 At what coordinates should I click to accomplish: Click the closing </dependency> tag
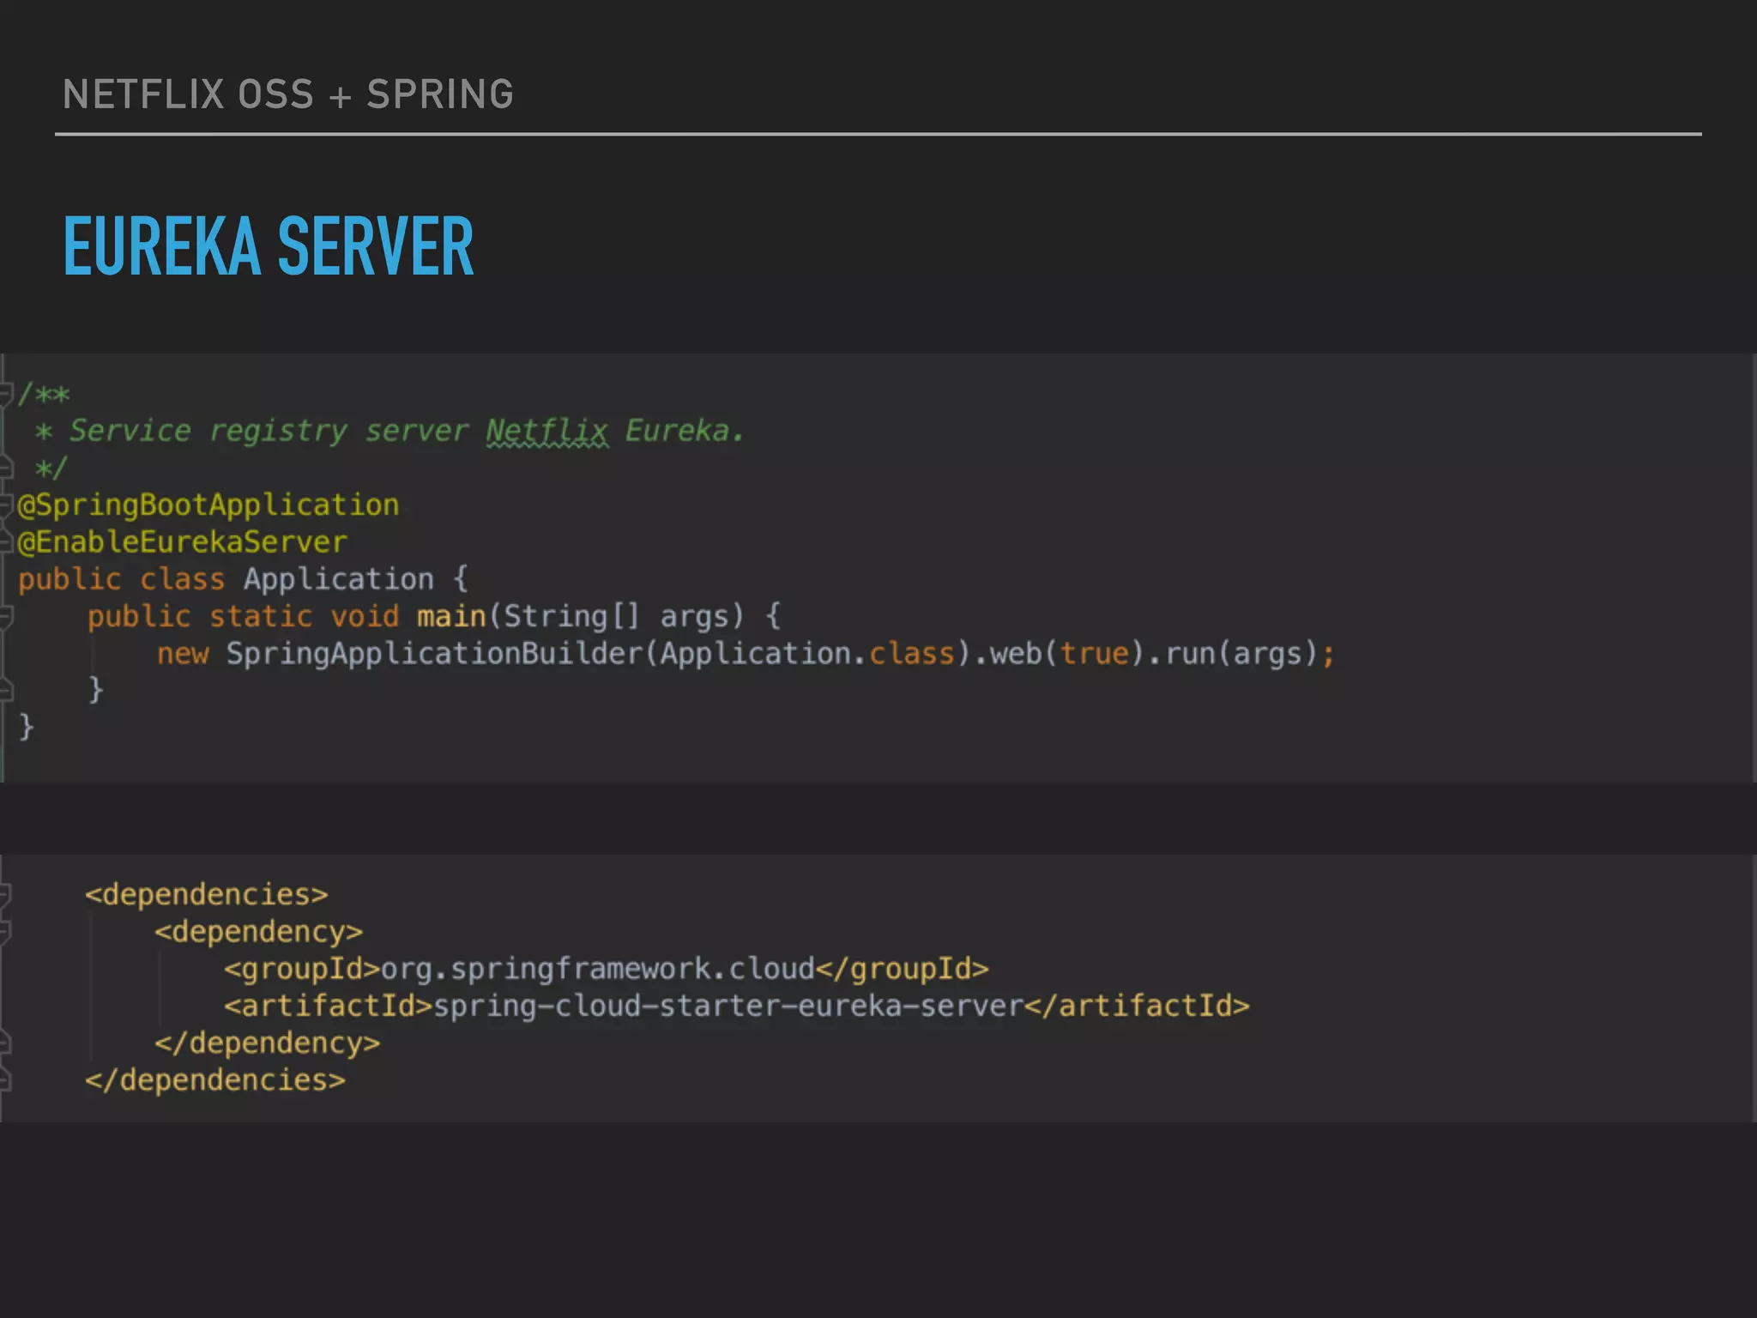point(268,1043)
